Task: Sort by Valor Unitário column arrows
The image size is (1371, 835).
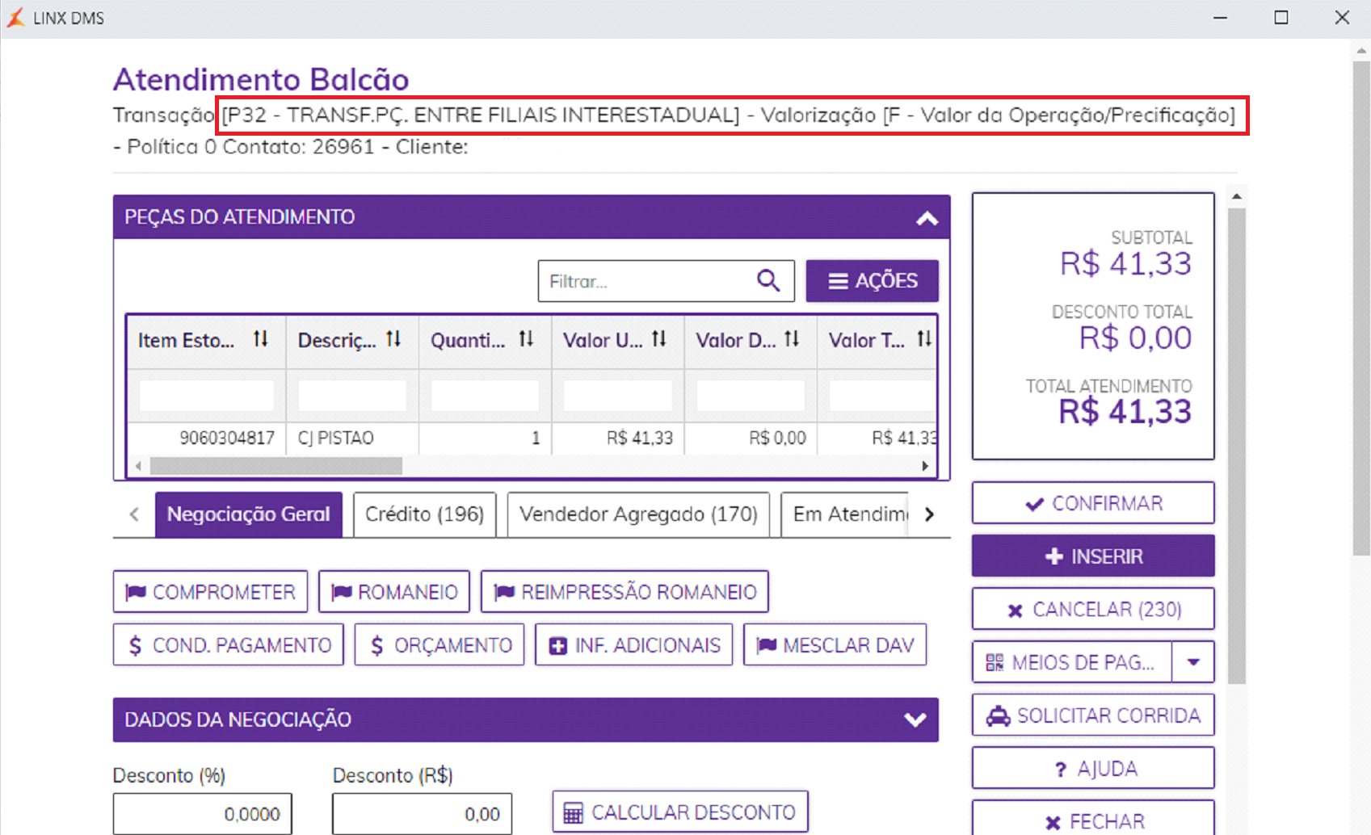Action: (659, 339)
